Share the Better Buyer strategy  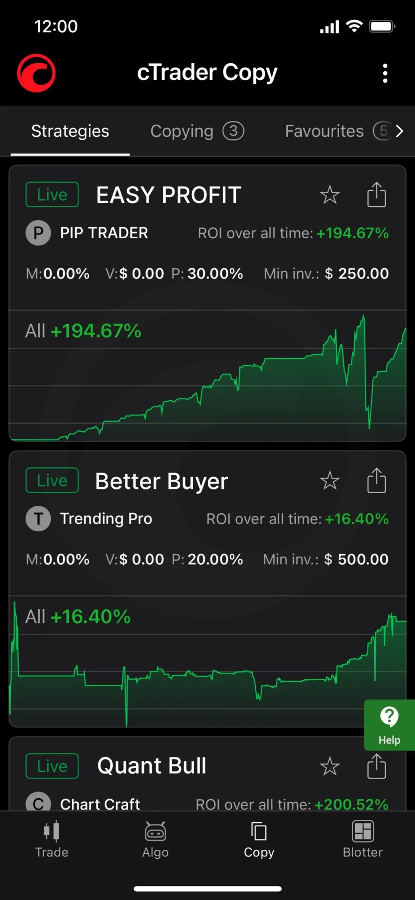[376, 481]
